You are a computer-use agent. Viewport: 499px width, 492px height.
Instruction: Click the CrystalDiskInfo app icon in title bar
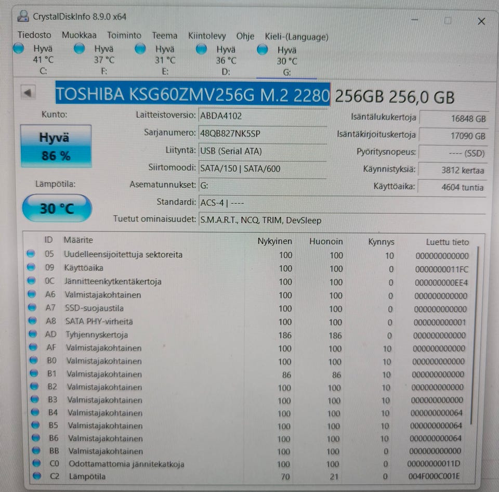(23, 16)
